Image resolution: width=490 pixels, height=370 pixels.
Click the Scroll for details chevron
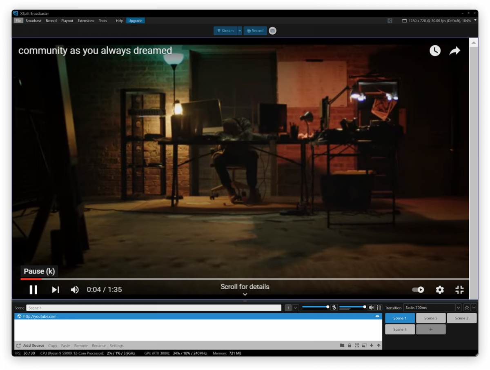[x=245, y=294]
